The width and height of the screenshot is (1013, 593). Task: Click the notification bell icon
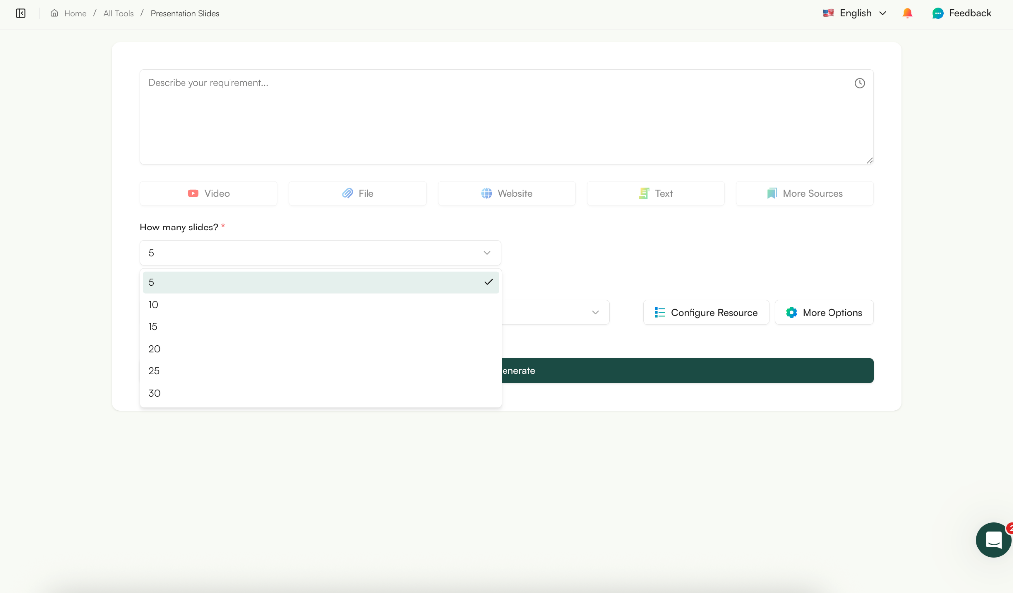coord(907,13)
